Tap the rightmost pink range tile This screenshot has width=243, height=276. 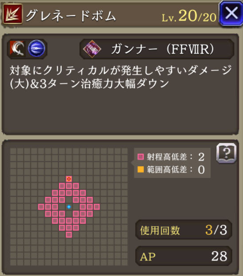(x=97, y=207)
